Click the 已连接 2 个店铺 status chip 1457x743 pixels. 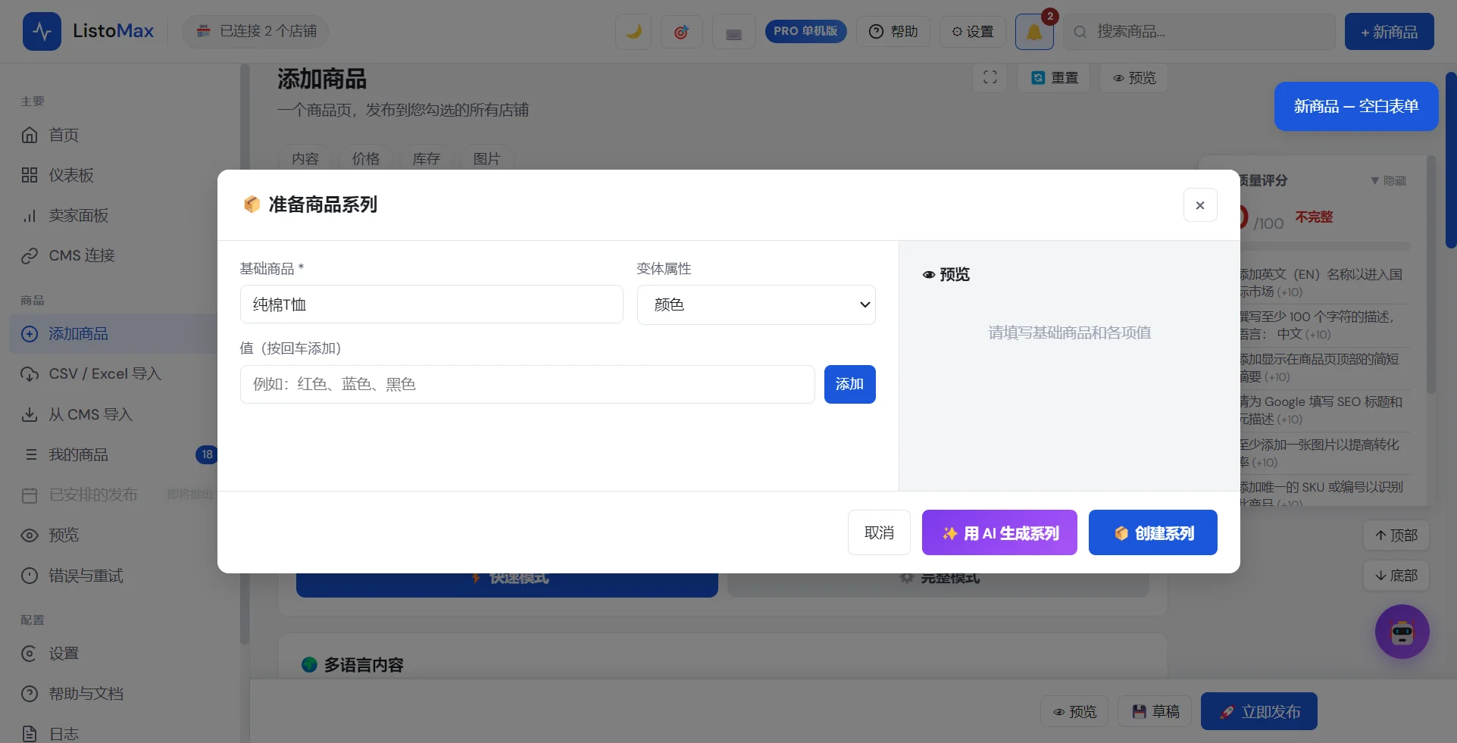[256, 31]
